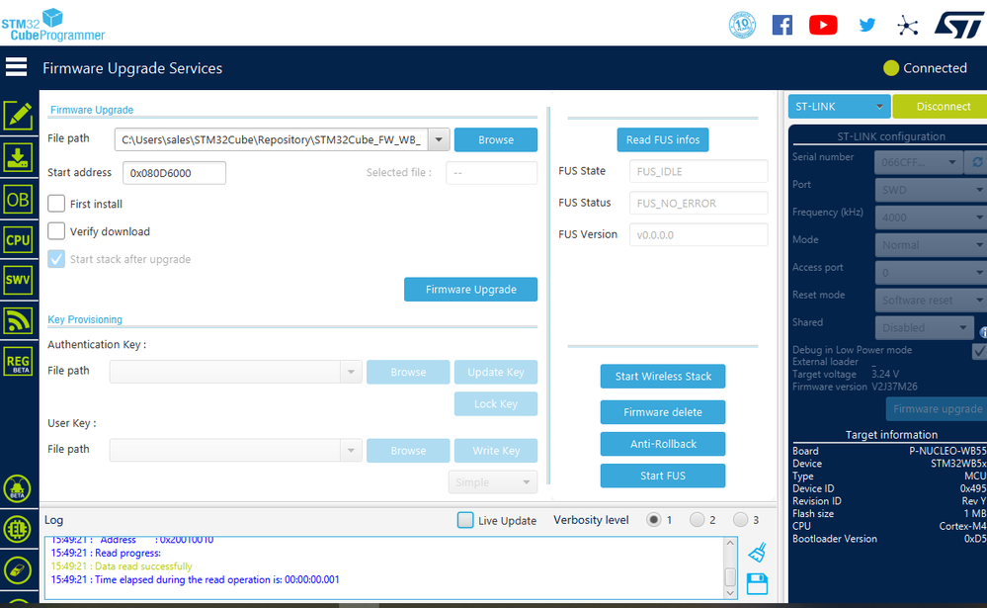Open the Serial number dropdown

click(919, 162)
